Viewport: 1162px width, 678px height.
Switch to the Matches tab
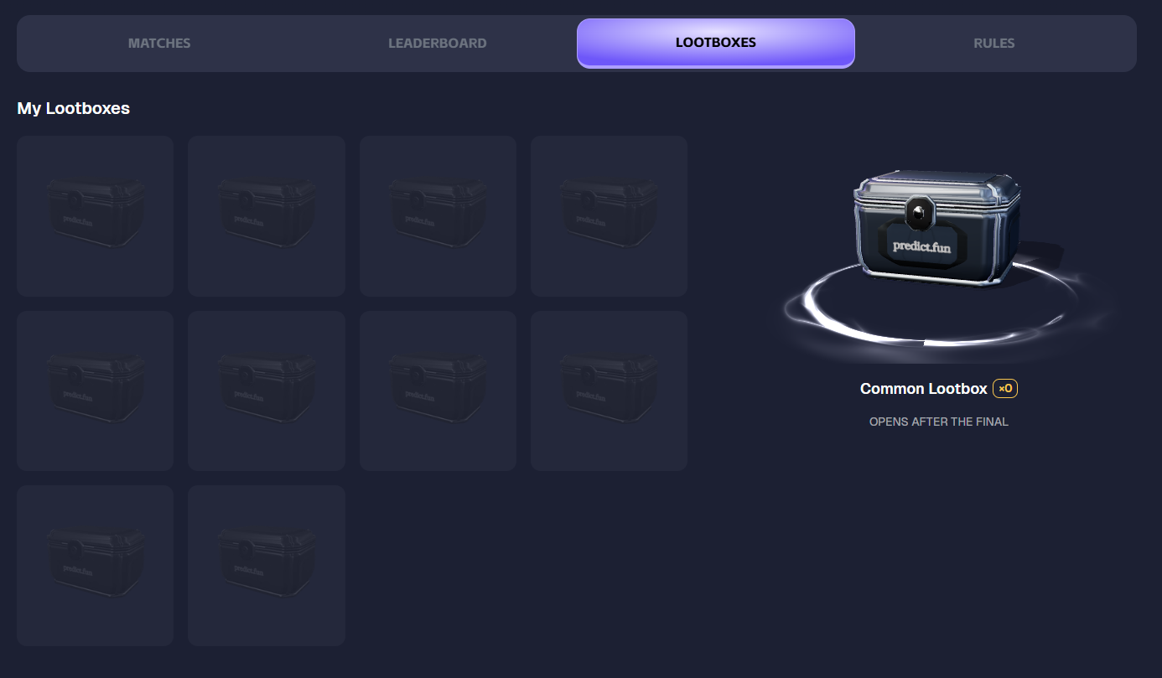[x=159, y=43]
